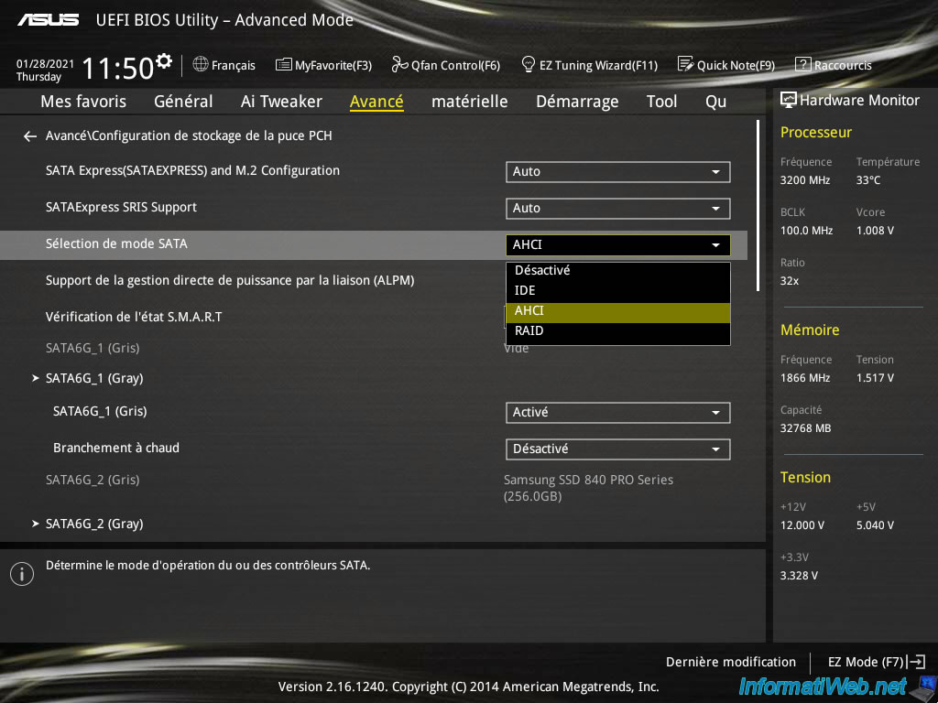Select the Vérification de l'état S.M.A.R.T row
This screenshot has height=703, width=938.
[x=134, y=317]
